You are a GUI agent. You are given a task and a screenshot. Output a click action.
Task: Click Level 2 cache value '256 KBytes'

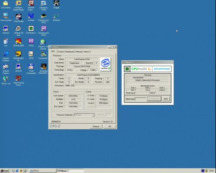[x=103, y=103]
